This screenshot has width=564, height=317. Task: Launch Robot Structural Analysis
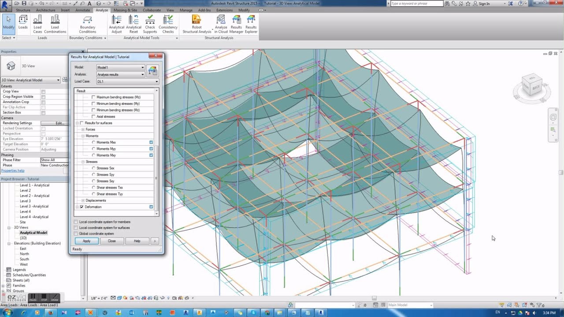pos(196,22)
